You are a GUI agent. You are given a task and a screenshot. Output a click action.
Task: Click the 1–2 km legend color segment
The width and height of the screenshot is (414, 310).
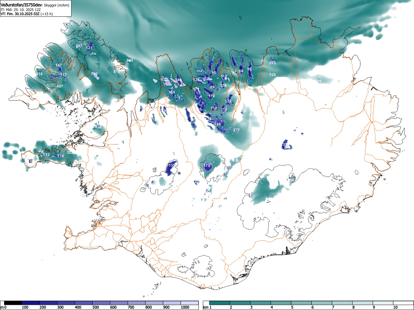[x=220, y=303]
